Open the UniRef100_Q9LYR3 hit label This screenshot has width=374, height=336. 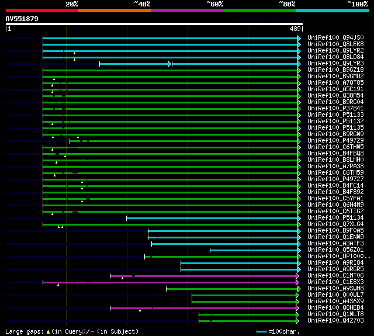point(335,64)
